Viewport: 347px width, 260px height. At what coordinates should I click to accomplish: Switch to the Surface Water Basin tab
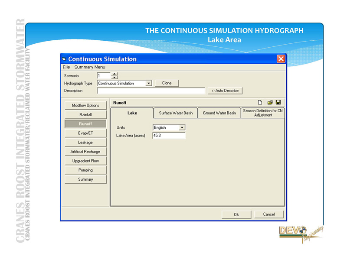click(176, 113)
